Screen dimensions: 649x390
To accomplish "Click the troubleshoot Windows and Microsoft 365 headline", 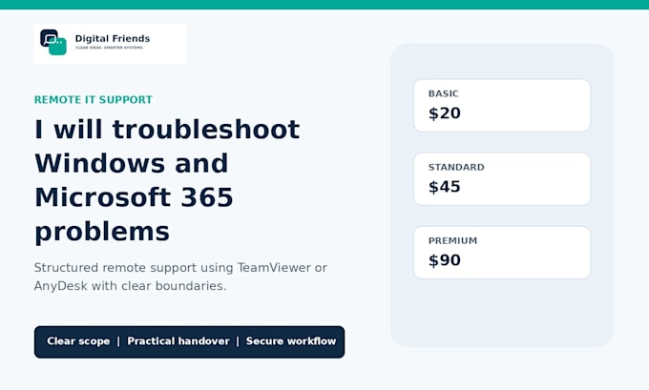I will pyautogui.click(x=167, y=180).
